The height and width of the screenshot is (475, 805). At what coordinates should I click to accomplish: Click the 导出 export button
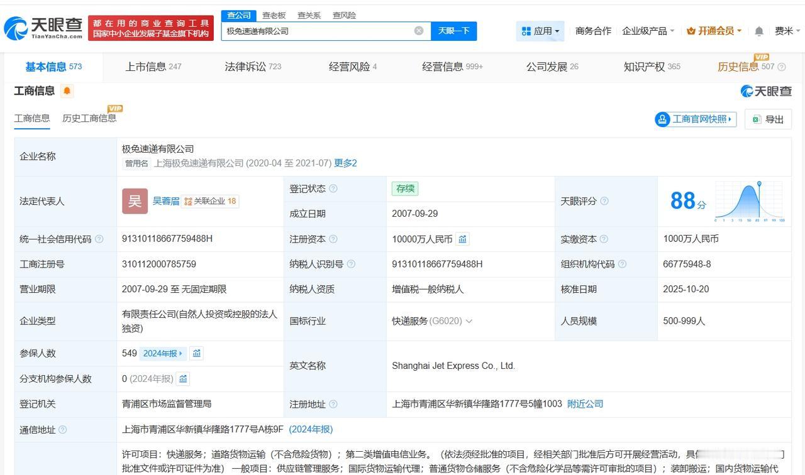768,119
